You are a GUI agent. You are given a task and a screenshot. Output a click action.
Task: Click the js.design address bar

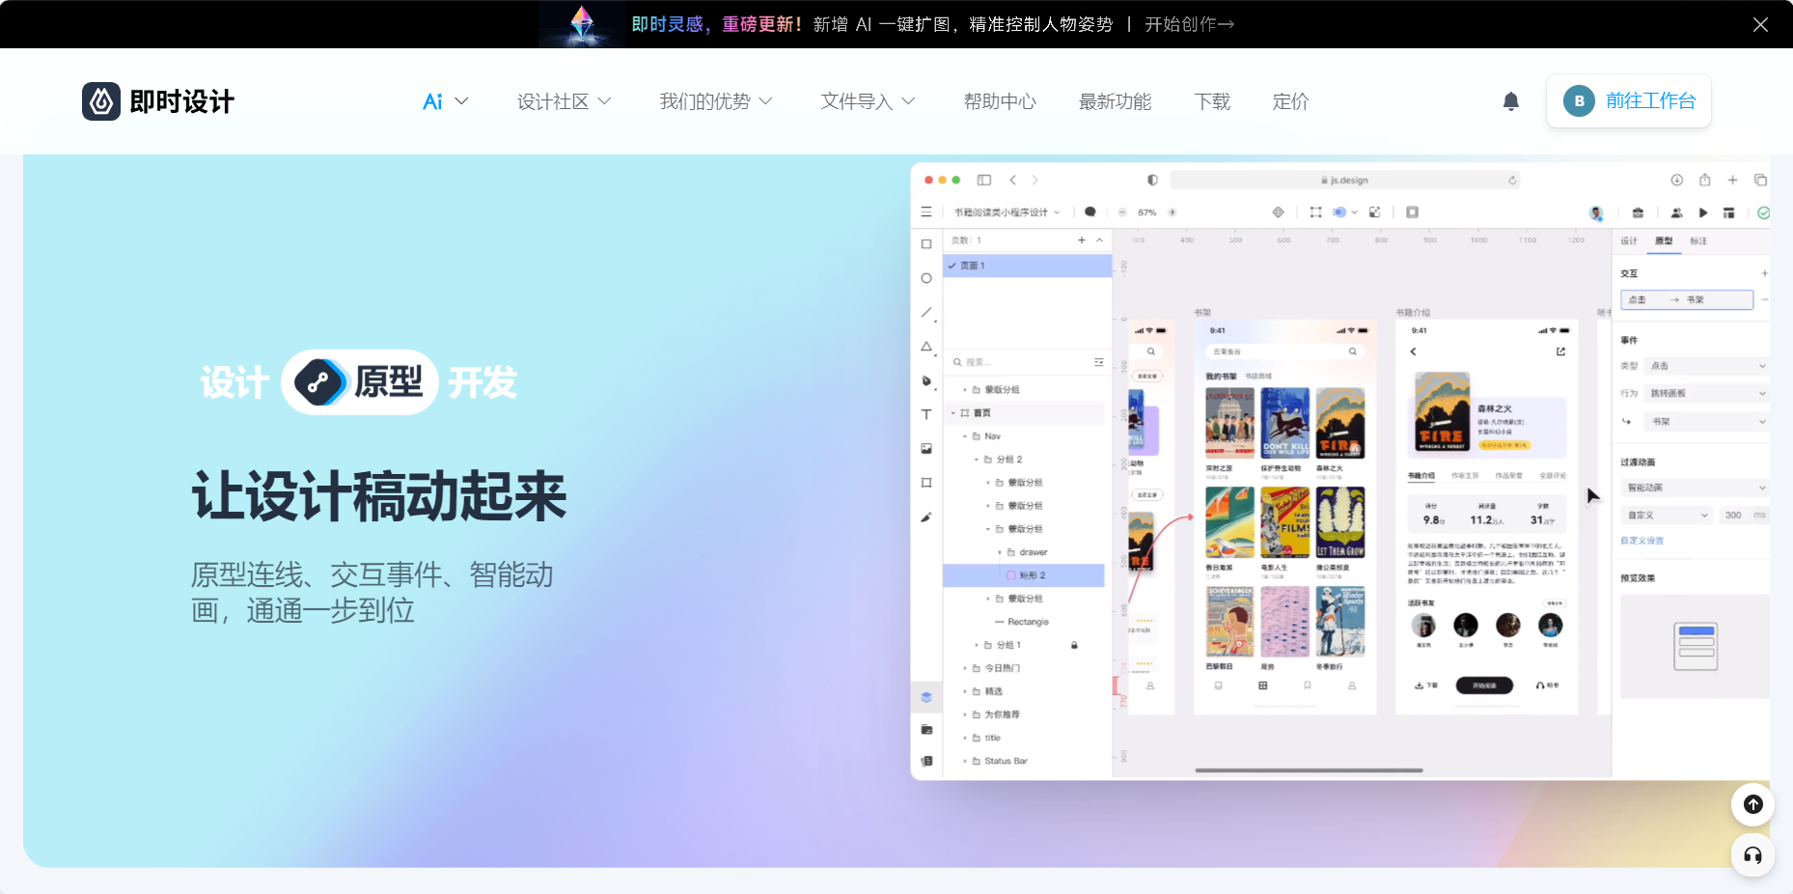[x=1346, y=181]
